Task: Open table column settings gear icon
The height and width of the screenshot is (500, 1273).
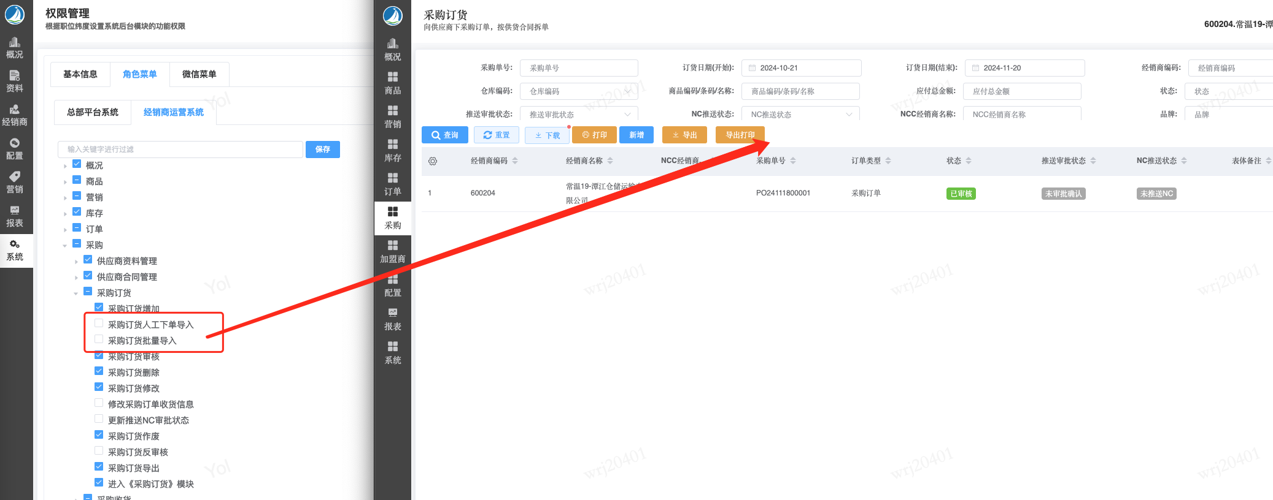Action: 433,161
